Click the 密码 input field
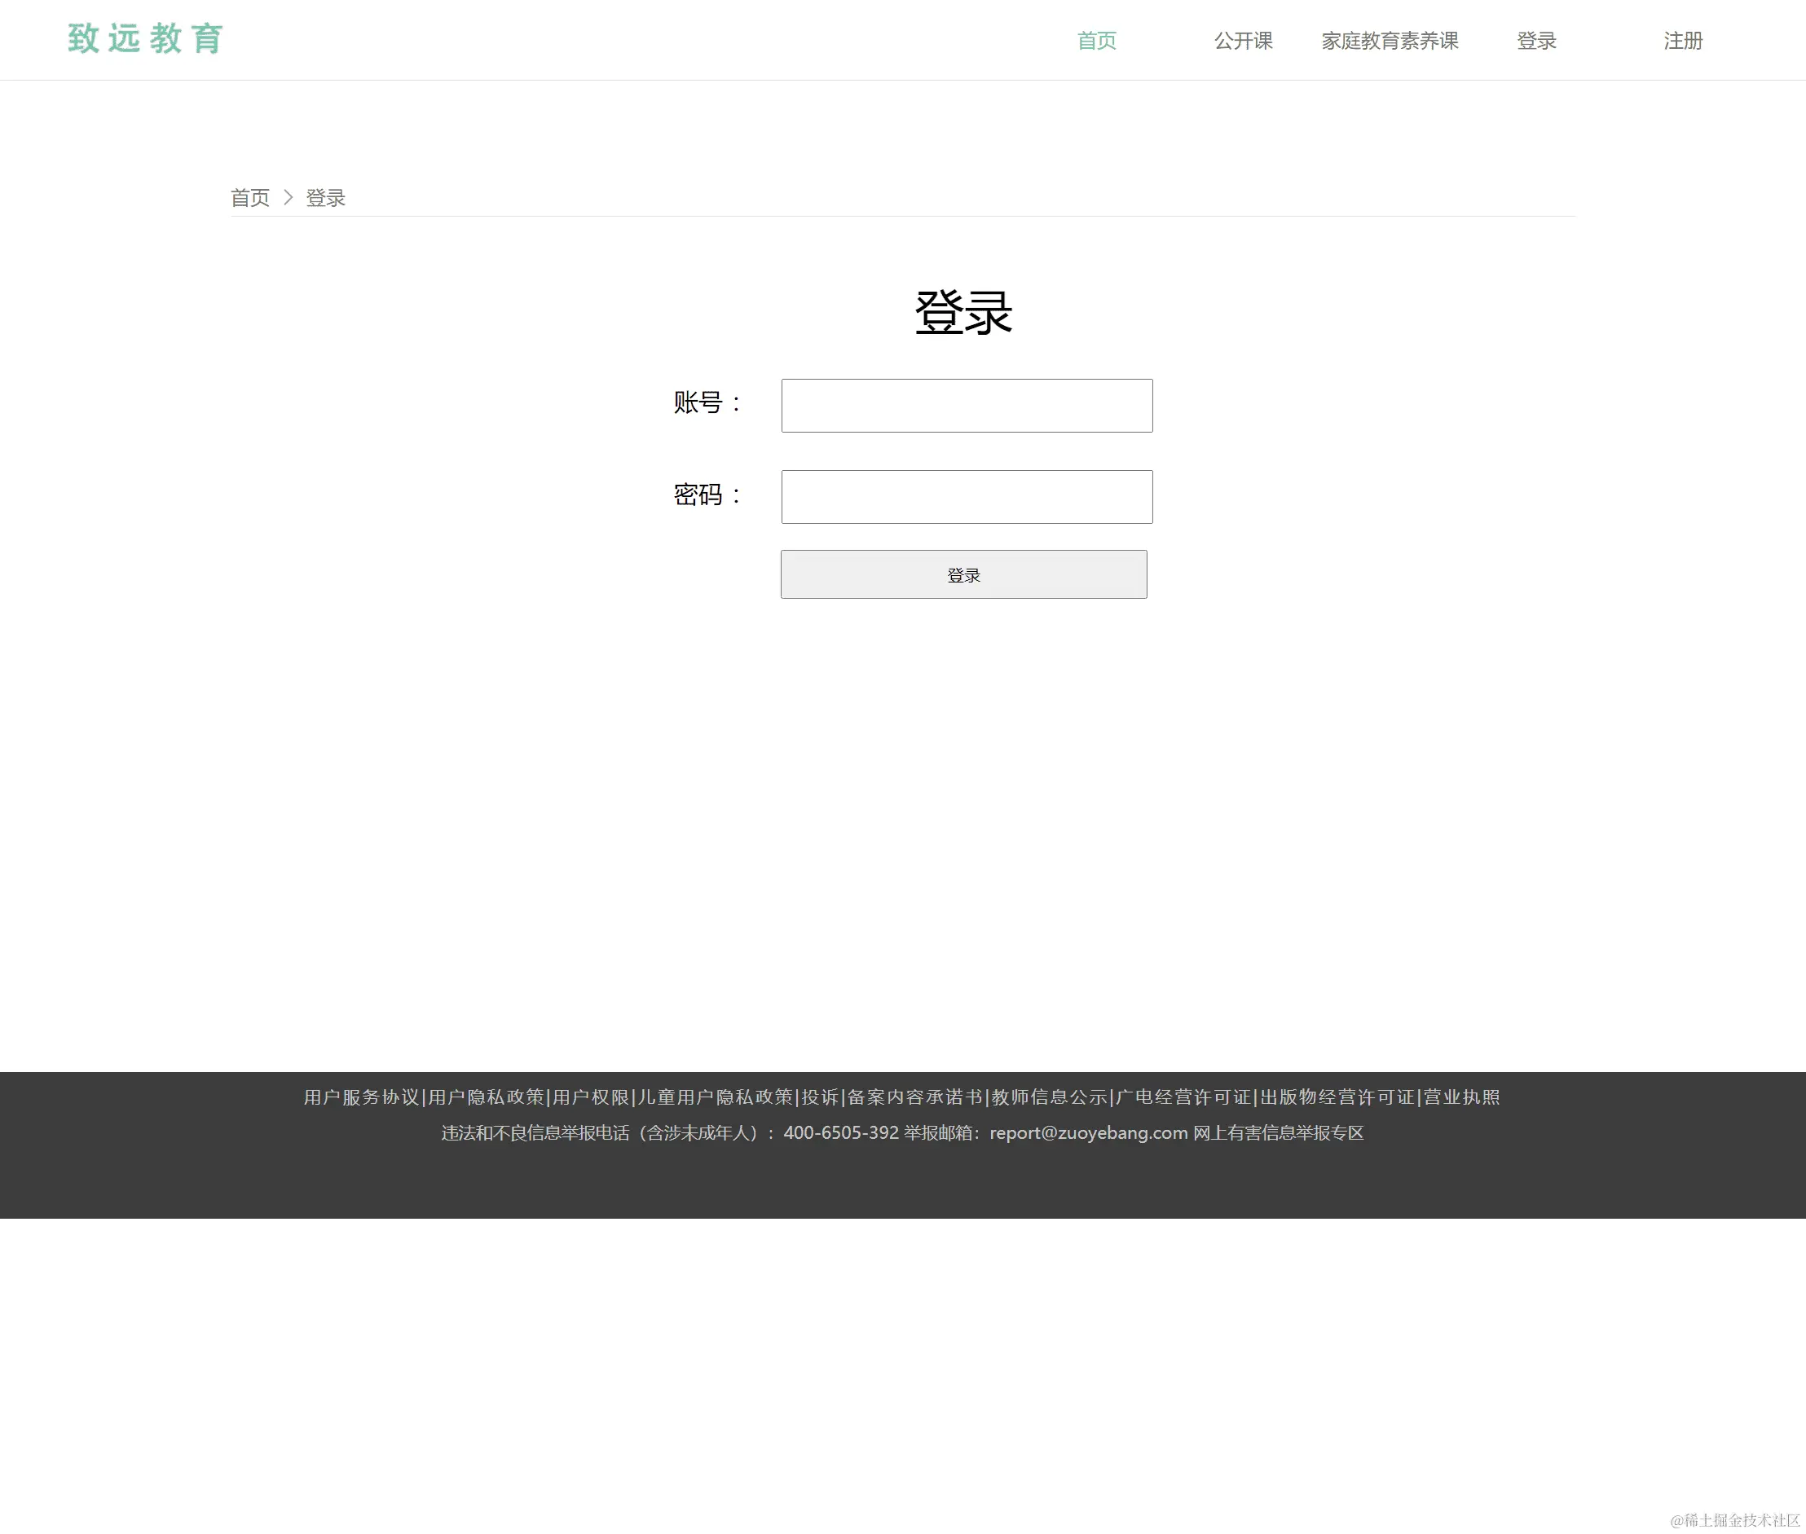Viewport: 1806px width, 1534px height. point(966,495)
